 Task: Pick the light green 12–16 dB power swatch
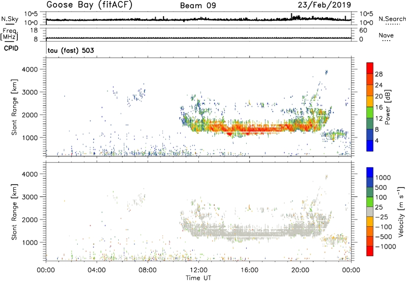[370, 113]
